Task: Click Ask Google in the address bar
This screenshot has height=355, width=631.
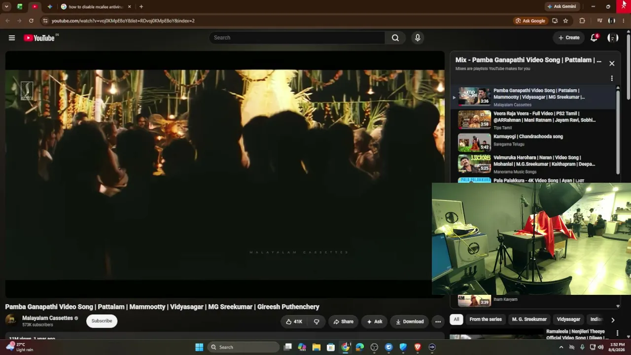Action: pos(530,21)
